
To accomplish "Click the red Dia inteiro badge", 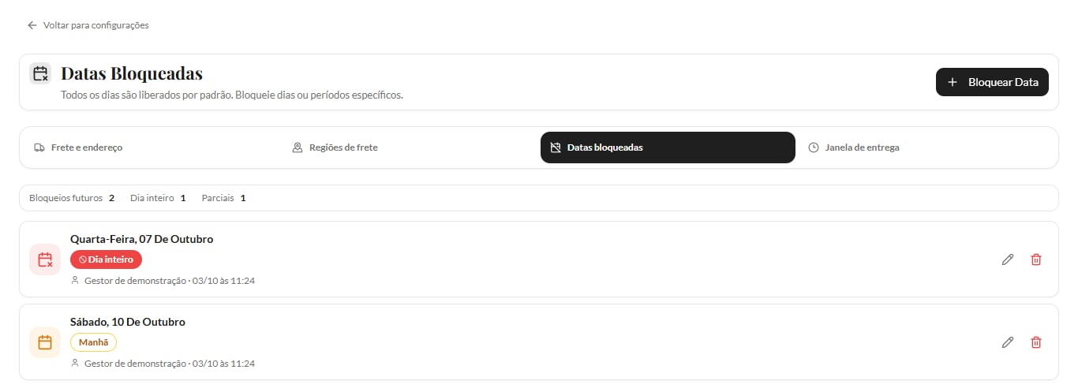I will [106, 259].
